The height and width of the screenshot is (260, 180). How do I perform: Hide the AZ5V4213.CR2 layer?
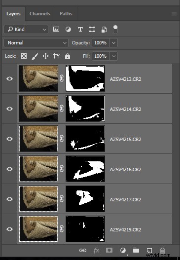coord(9,78)
